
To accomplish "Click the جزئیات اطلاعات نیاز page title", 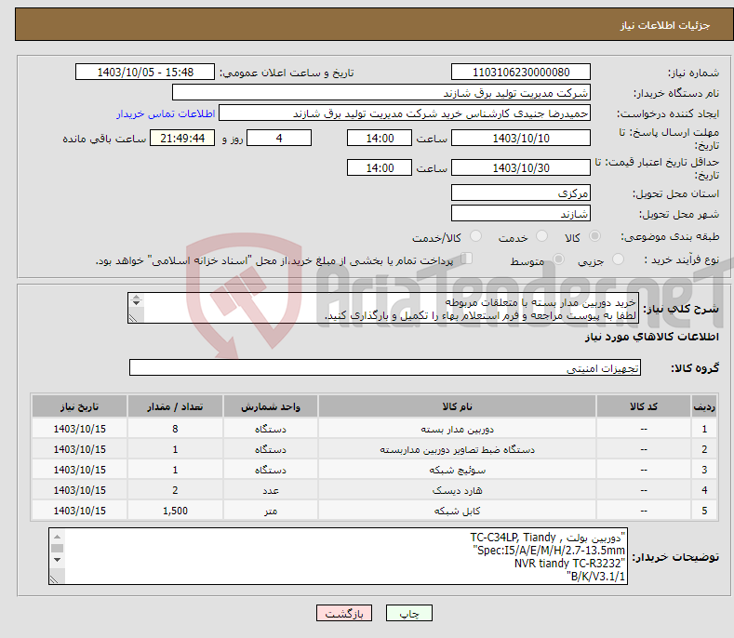I will pos(665,25).
